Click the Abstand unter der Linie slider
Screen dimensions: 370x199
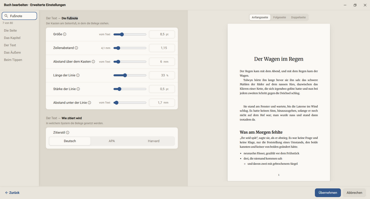point(130,103)
